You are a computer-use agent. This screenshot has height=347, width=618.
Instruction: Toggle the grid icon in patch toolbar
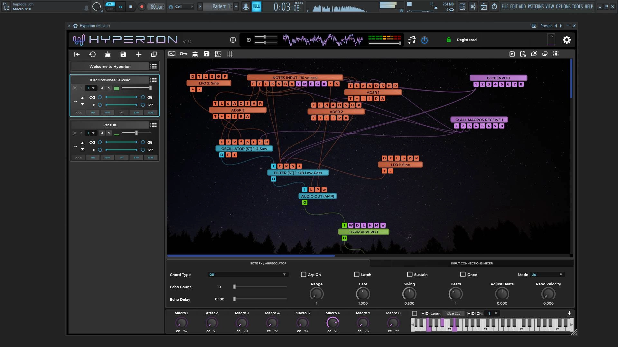coord(230,54)
